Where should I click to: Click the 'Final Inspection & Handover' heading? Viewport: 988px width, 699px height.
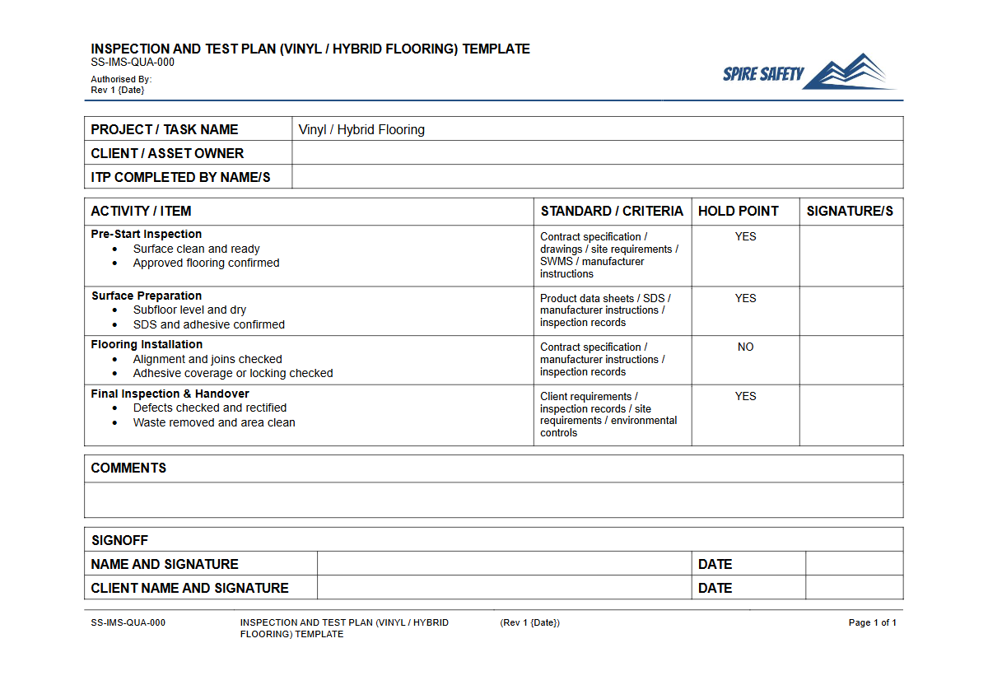coord(170,394)
